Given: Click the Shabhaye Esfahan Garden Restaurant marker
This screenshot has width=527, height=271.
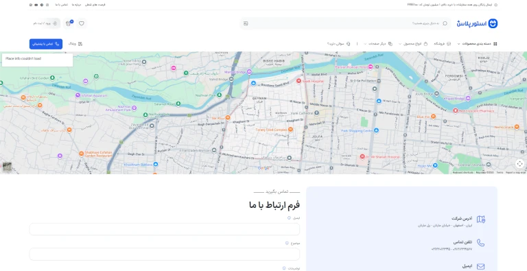Looking at the screenshot, I should 81,154.
